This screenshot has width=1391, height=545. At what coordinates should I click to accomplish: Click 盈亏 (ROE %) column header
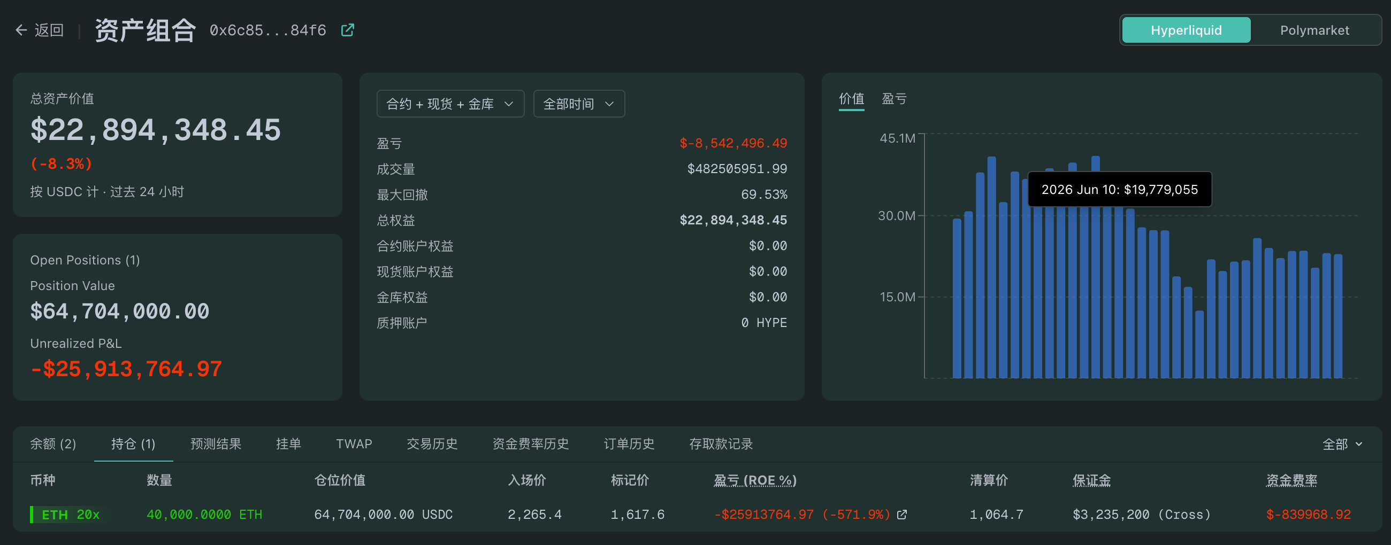755,480
